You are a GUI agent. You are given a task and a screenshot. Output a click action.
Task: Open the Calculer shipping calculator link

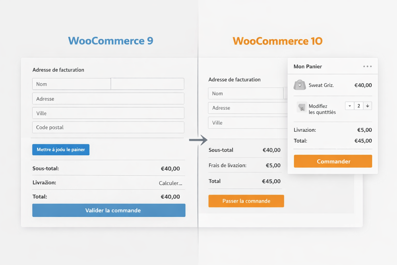[x=170, y=183]
